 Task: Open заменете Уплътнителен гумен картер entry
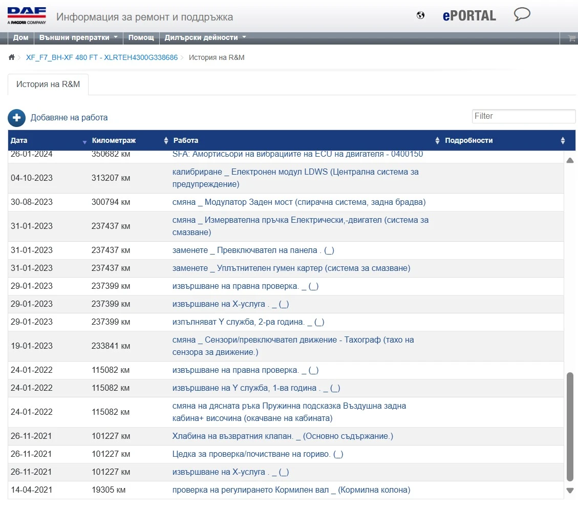coord(291,268)
